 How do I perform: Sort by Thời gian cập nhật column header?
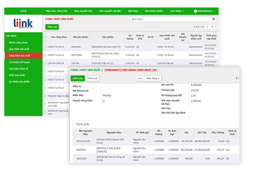[x=211, y=37]
